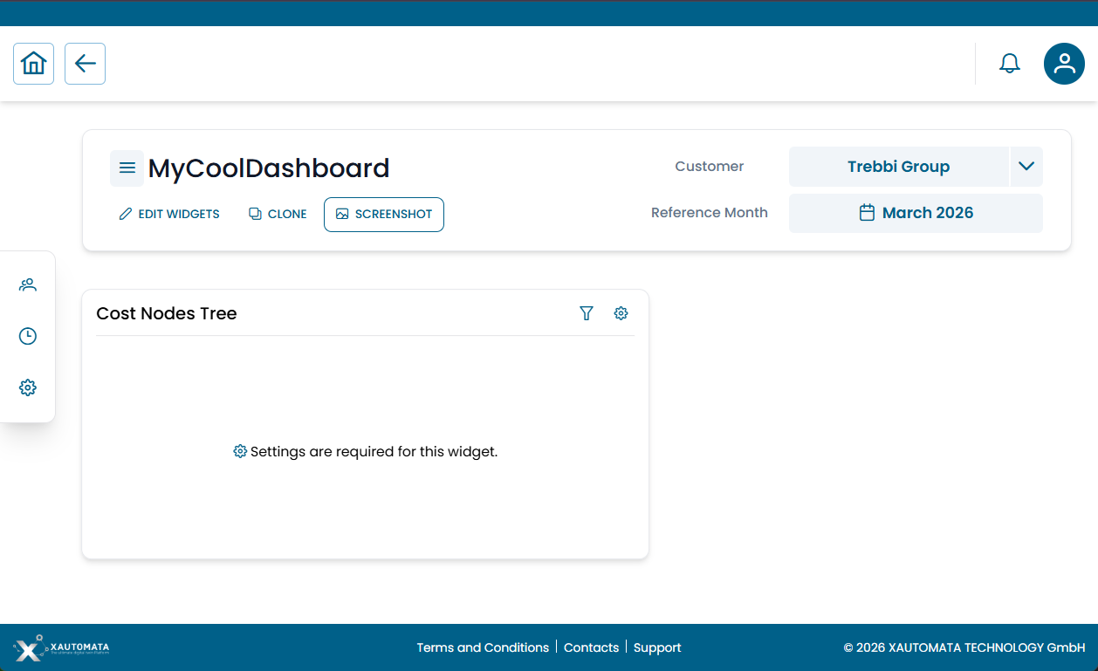This screenshot has height=671, width=1098.
Task: Open the user profile avatar
Action: click(x=1064, y=64)
